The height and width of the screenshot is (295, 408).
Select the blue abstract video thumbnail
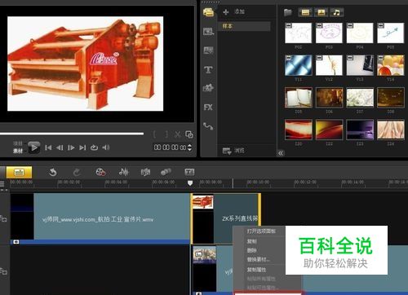pos(299,65)
